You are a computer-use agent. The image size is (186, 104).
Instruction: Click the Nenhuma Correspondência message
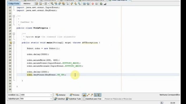click(x=170, y=95)
